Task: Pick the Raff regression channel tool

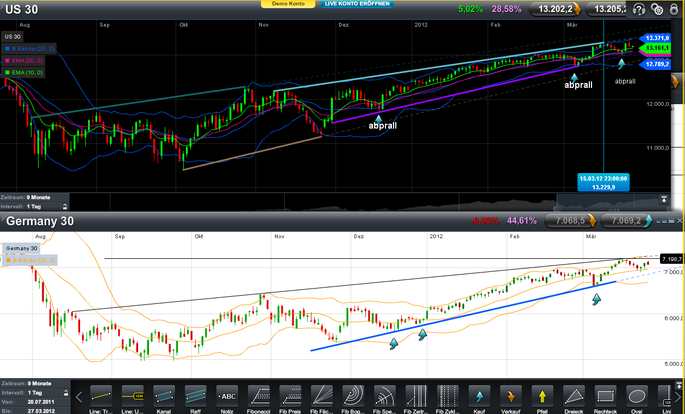Action: [195, 396]
